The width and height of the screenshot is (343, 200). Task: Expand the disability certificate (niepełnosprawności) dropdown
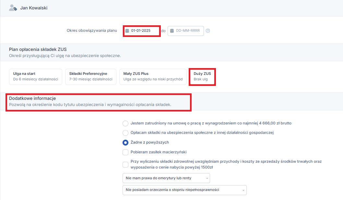point(184,190)
